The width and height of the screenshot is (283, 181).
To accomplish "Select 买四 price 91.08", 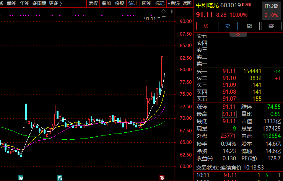I will point(229,92).
